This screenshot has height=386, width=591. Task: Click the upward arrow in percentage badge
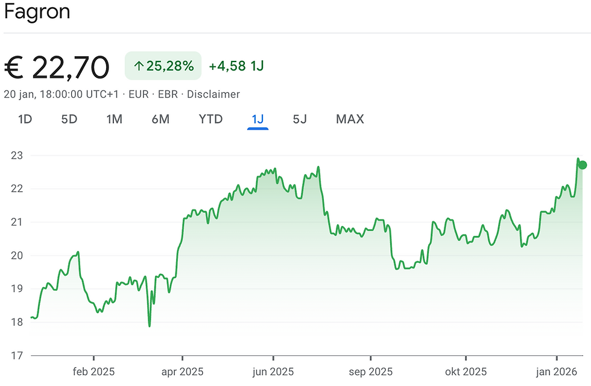139,66
